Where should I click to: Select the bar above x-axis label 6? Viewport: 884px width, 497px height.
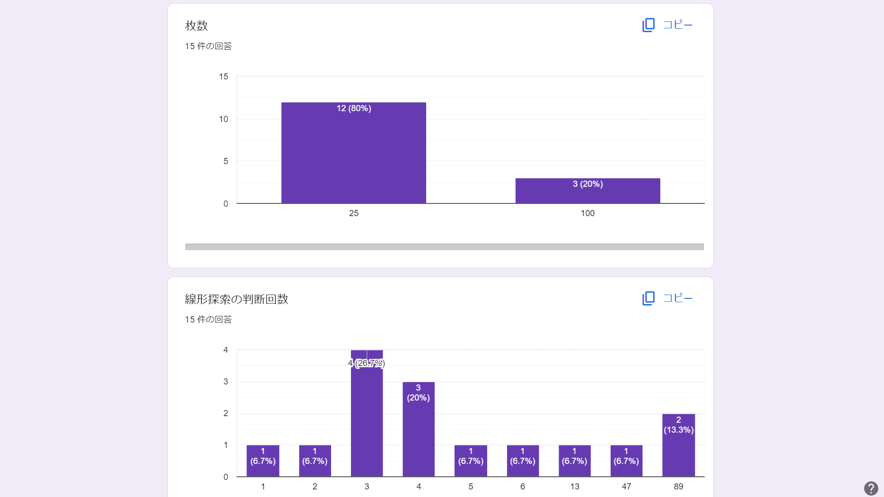(523, 461)
